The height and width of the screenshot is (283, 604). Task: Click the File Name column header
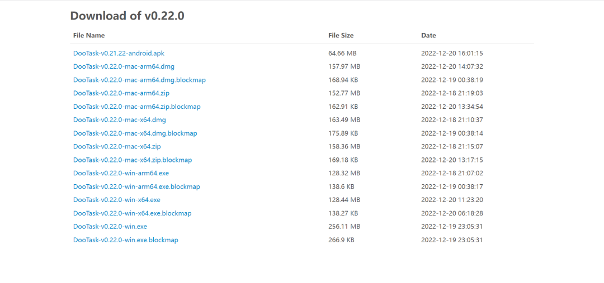[x=89, y=36]
